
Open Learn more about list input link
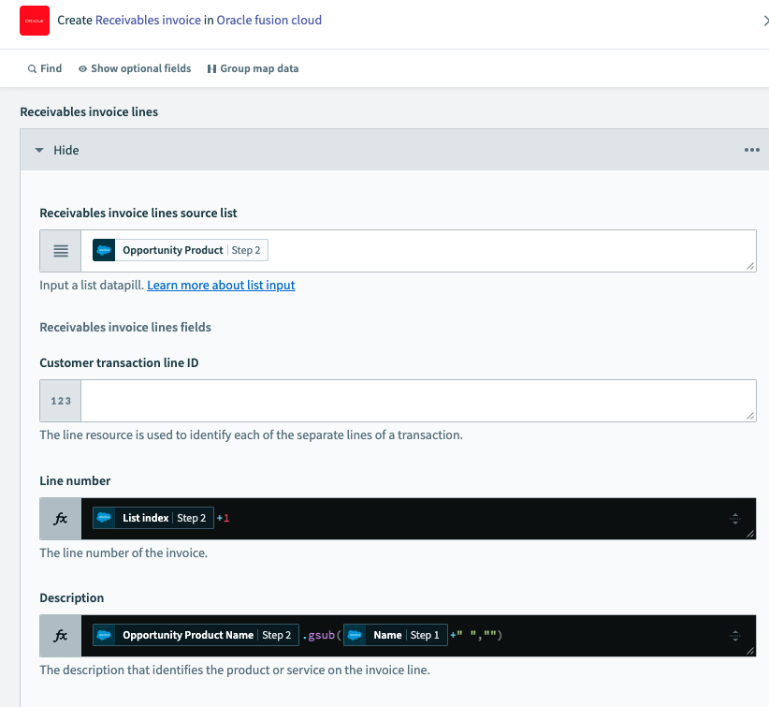click(x=221, y=285)
